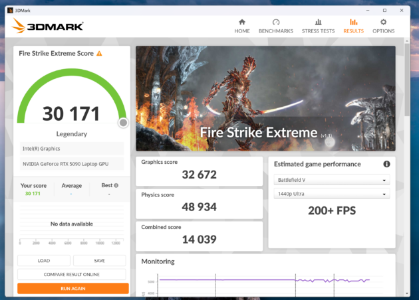Click the Graphics score value 32 672
Screen dimensions: 419x300
pos(199,175)
